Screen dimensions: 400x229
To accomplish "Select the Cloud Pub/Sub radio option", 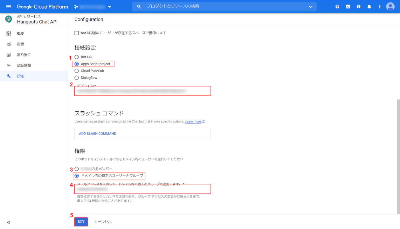I will tap(76, 71).
